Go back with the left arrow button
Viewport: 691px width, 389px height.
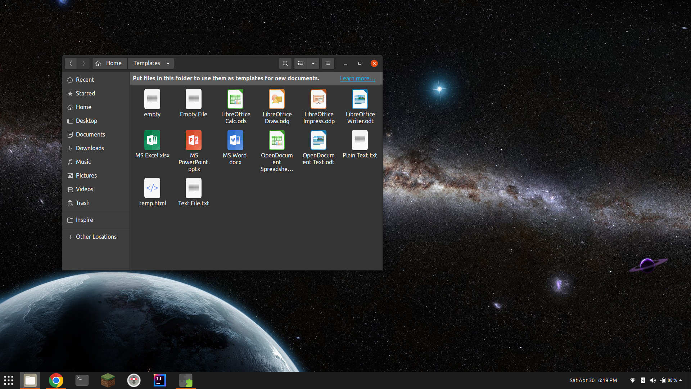[x=71, y=63]
